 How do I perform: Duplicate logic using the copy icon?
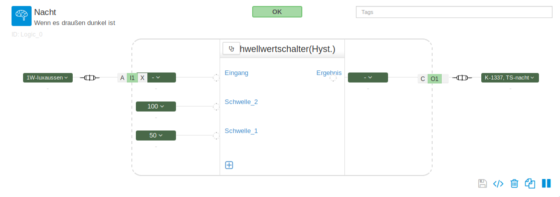pyautogui.click(x=530, y=183)
